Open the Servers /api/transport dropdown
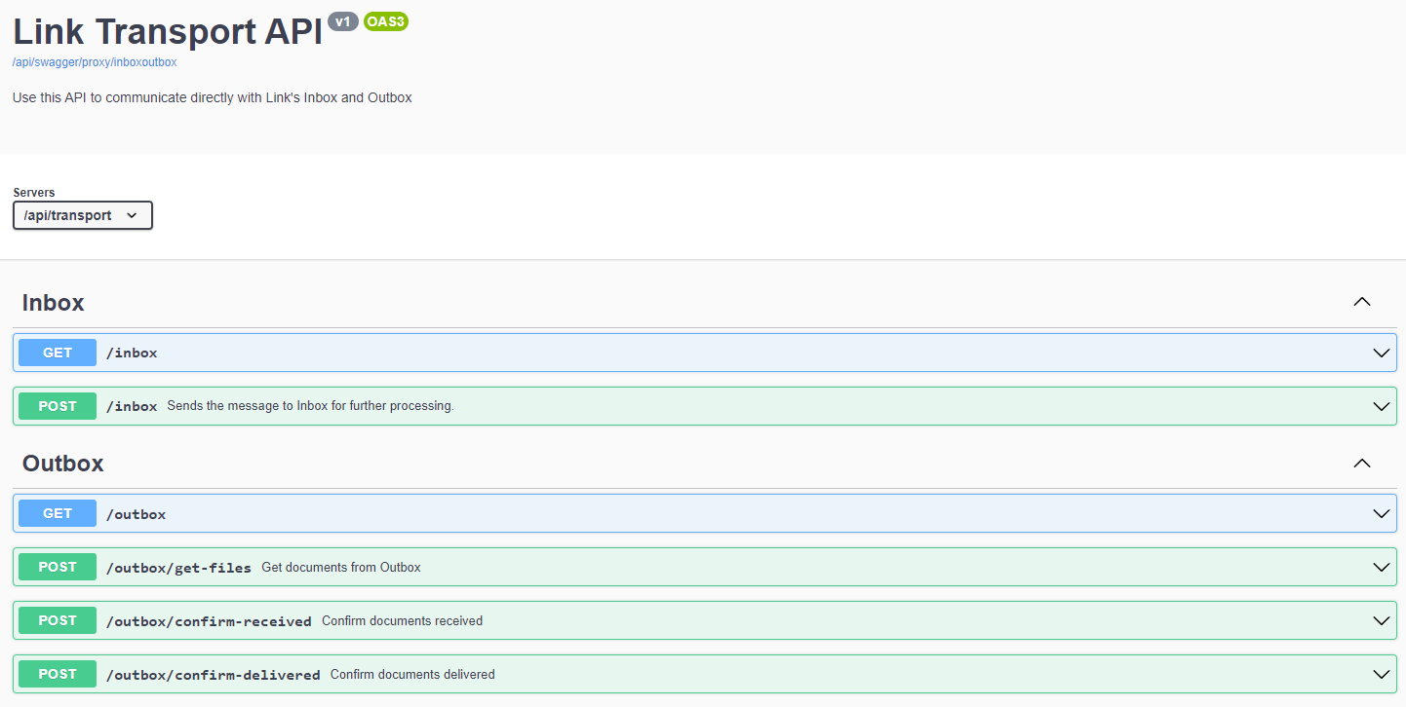 [83, 215]
